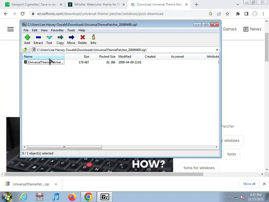Screen dimensions: 269x202
Task: Click Show all downloads button
Action: click(x=249, y=184)
